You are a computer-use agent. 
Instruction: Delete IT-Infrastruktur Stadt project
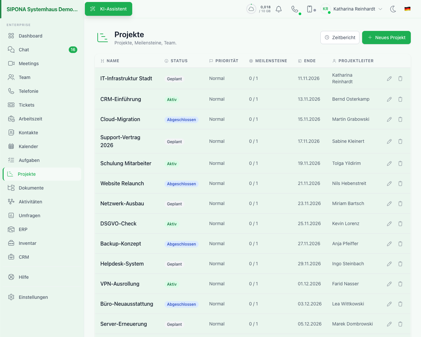coord(400,79)
